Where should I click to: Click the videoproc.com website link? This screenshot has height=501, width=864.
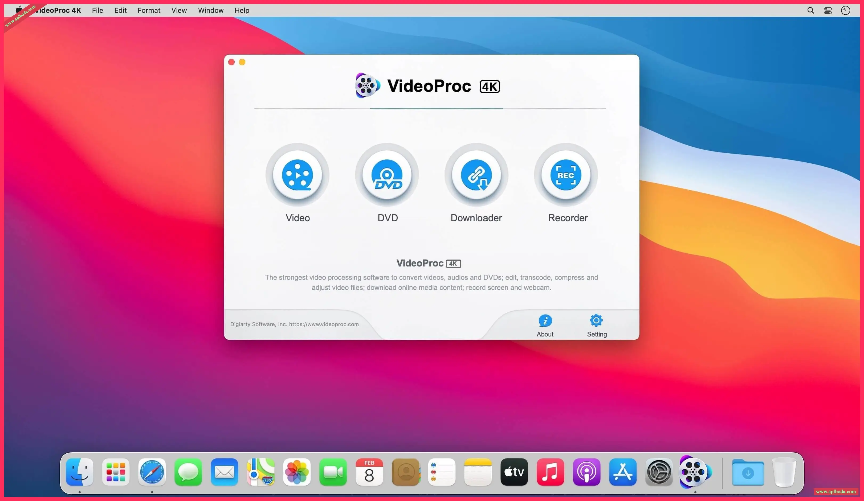[x=324, y=324]
